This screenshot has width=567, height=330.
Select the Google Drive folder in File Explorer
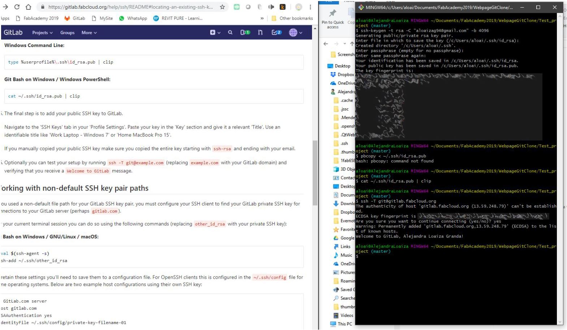point(344,238)
